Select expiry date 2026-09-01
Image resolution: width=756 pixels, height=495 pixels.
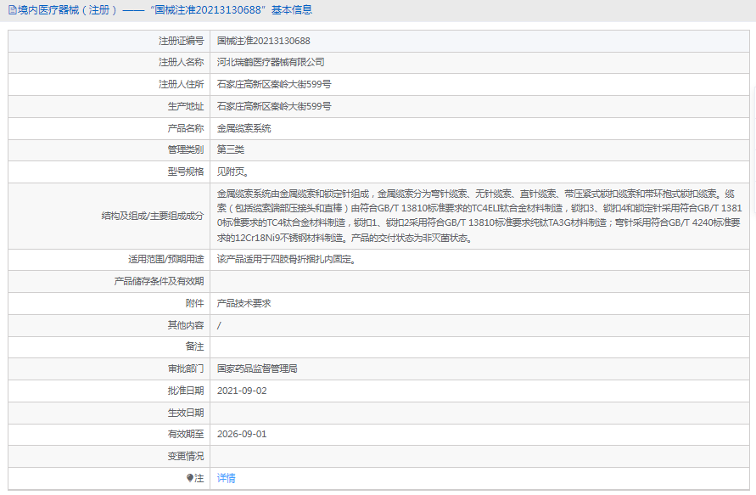[242, 434]
